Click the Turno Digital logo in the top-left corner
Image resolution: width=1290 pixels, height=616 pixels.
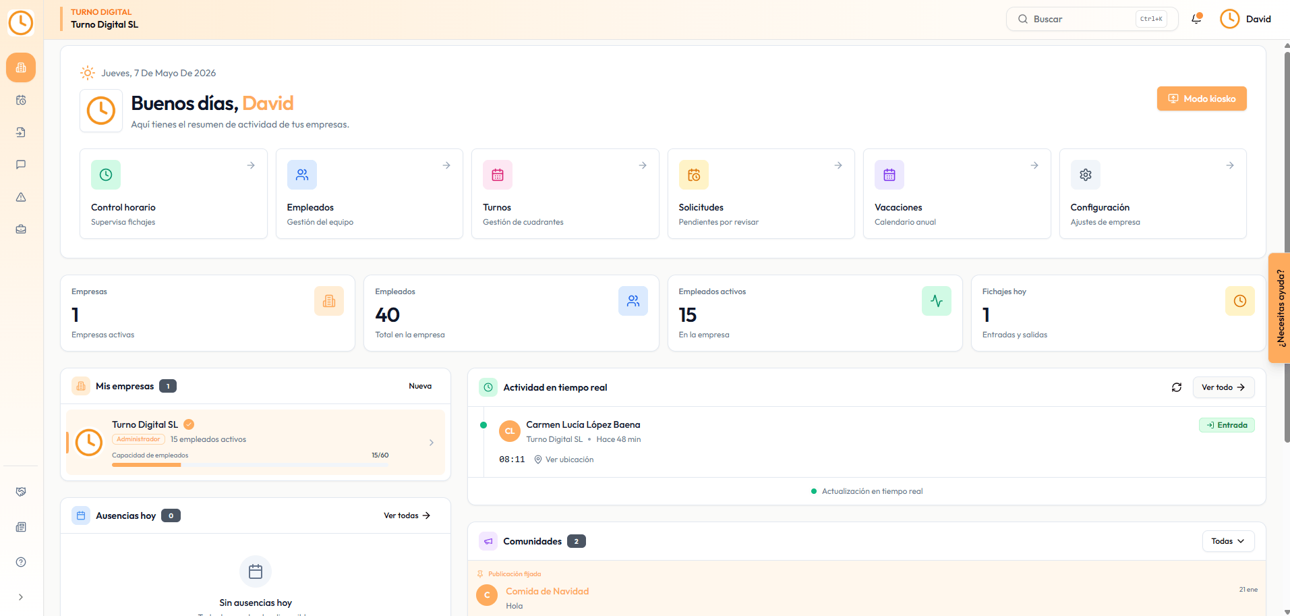click(21, 22)
